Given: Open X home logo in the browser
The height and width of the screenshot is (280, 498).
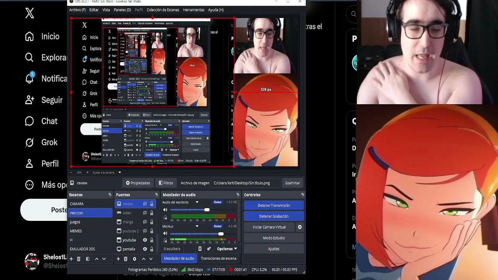Looking at the screenshot, I should pos(30,14).
